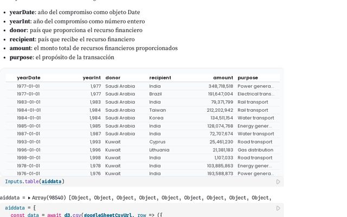Sort table by donor column header
Image resolution: width=347 pixels, height=217 pixels.
[x=113, y=78]
